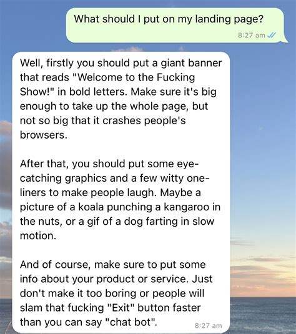Click the word "browsers." in the reply
Image resolution: width=296 pixels, height=334 pixels.
[x=44, y=135]
